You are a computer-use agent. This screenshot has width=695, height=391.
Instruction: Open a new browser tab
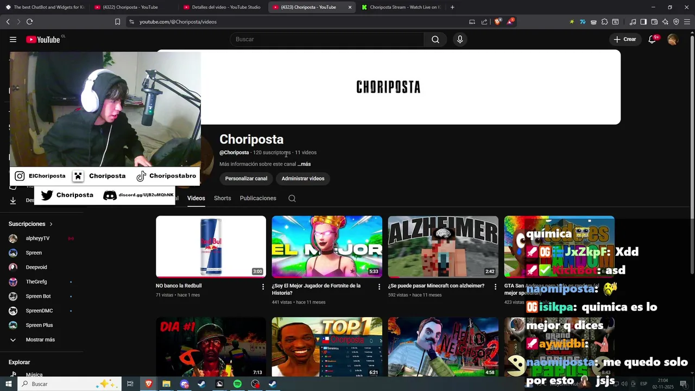pyautogui.click(x=452, y=7)
